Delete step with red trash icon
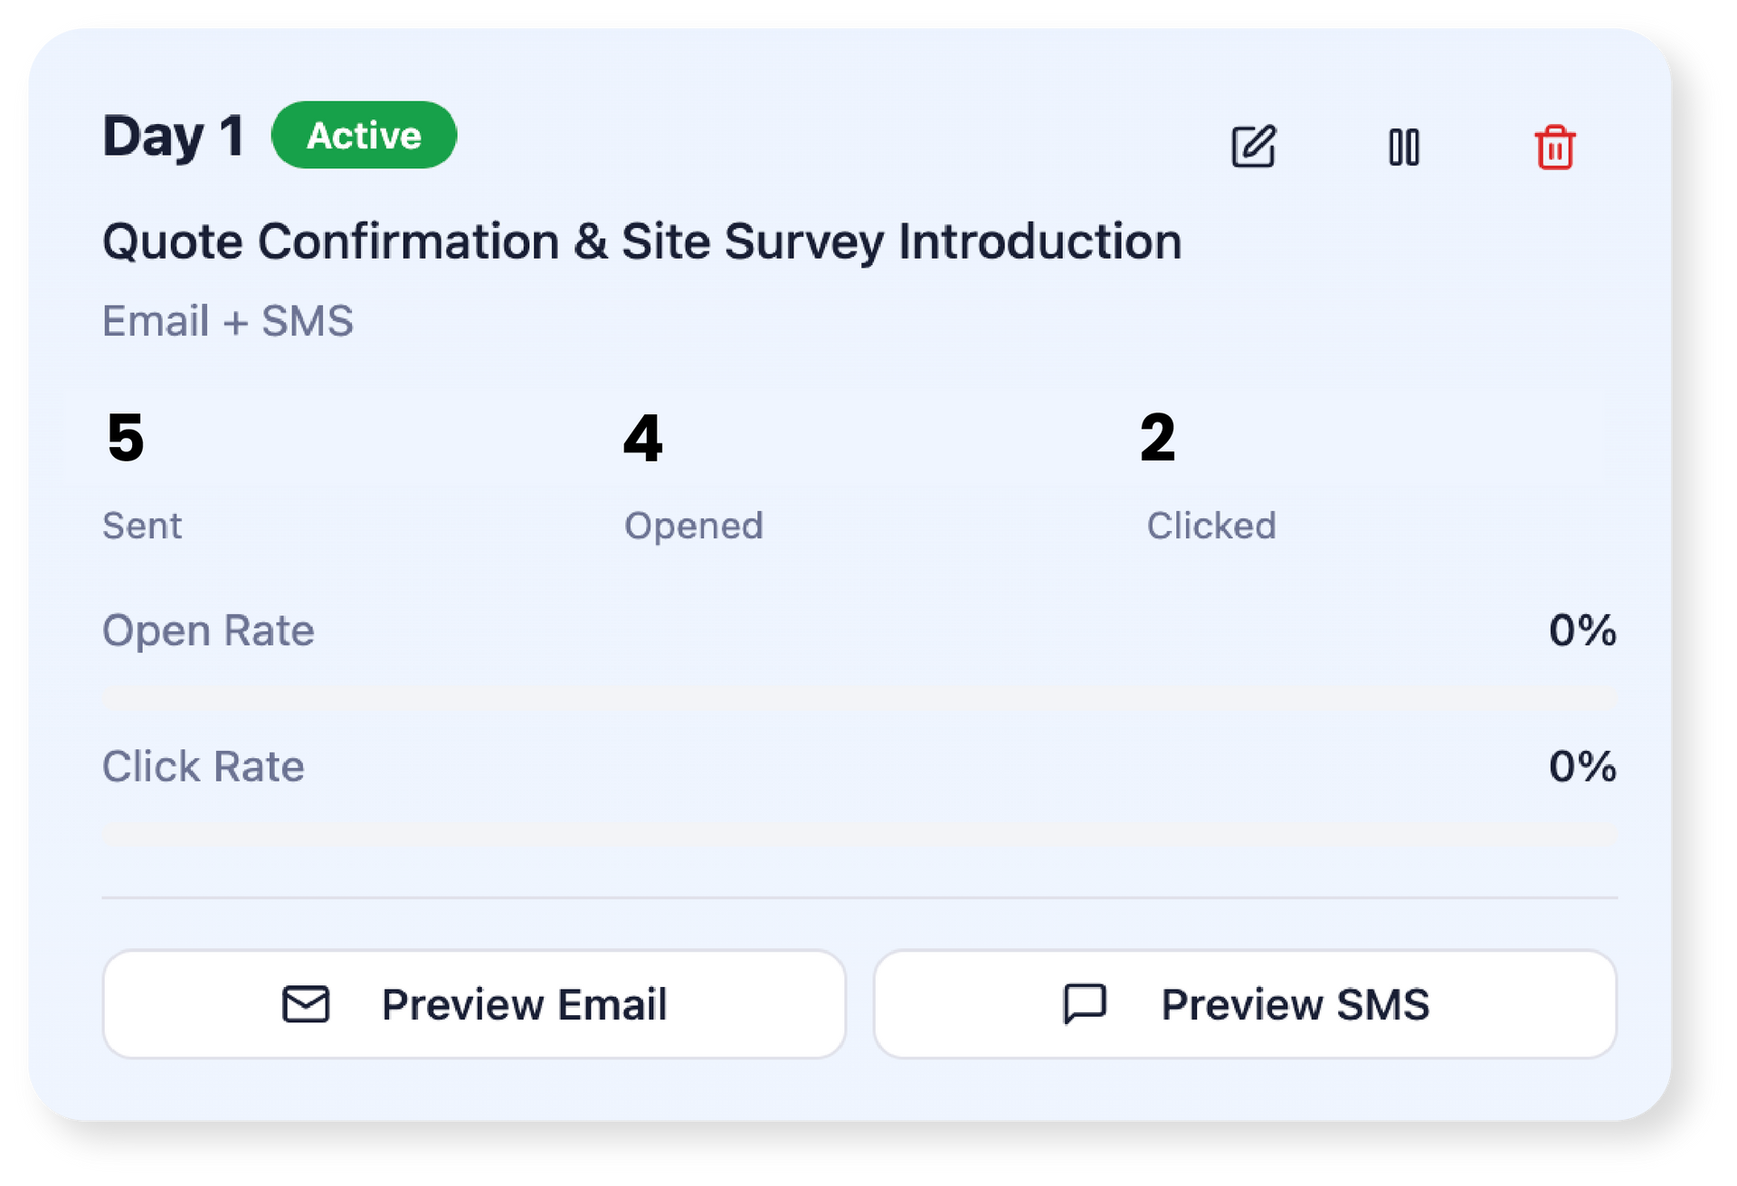The height and width of the screenshot is (1186, 1737). click(1554, 147)
